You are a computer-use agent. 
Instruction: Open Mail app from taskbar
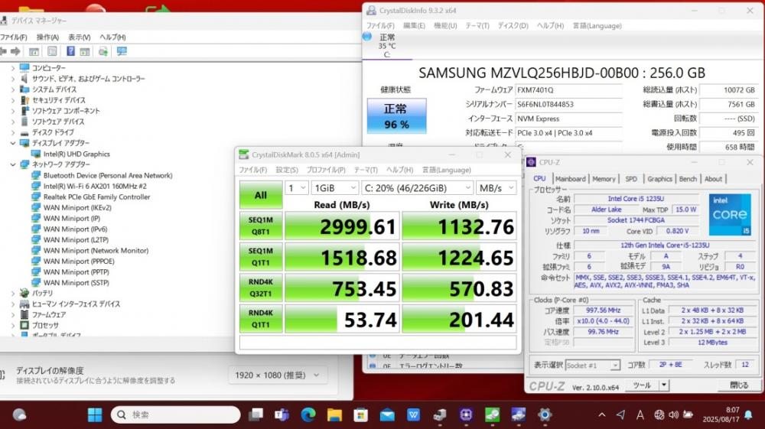pyautogui.click(x=387, y=415)
